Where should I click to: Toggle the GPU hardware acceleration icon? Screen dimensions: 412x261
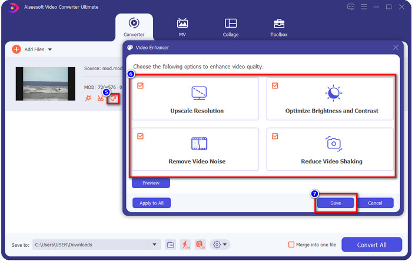tap(200, 245)
